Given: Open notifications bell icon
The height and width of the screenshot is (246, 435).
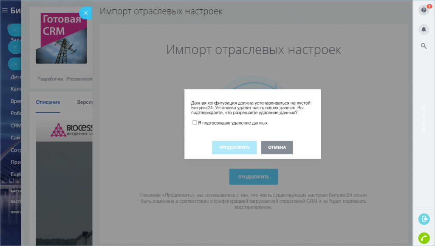Looking at the screenshot, I should pyautogui.click(x=424, y=30).
